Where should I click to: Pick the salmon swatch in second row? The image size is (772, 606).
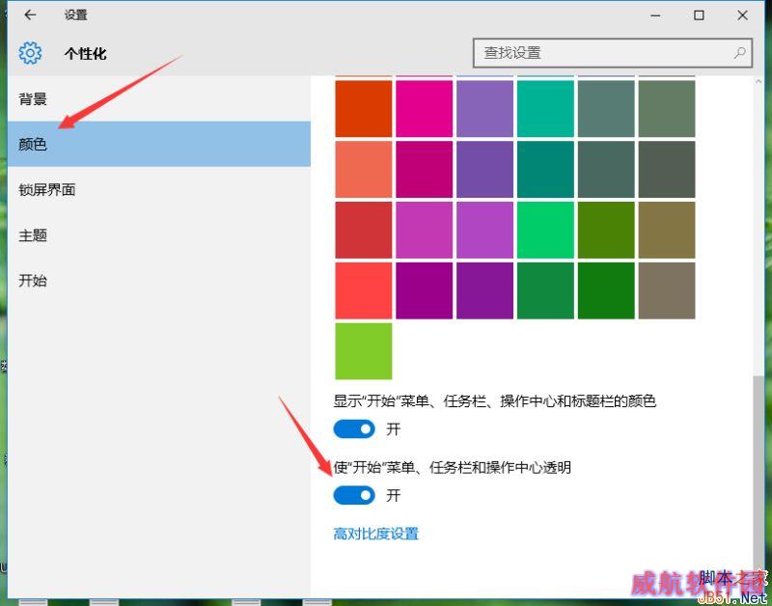click(x=364, y=169)
